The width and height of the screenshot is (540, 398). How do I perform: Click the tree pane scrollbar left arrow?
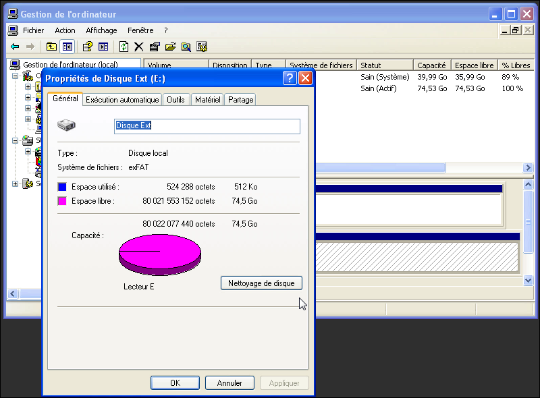click(x=13, y=293)
